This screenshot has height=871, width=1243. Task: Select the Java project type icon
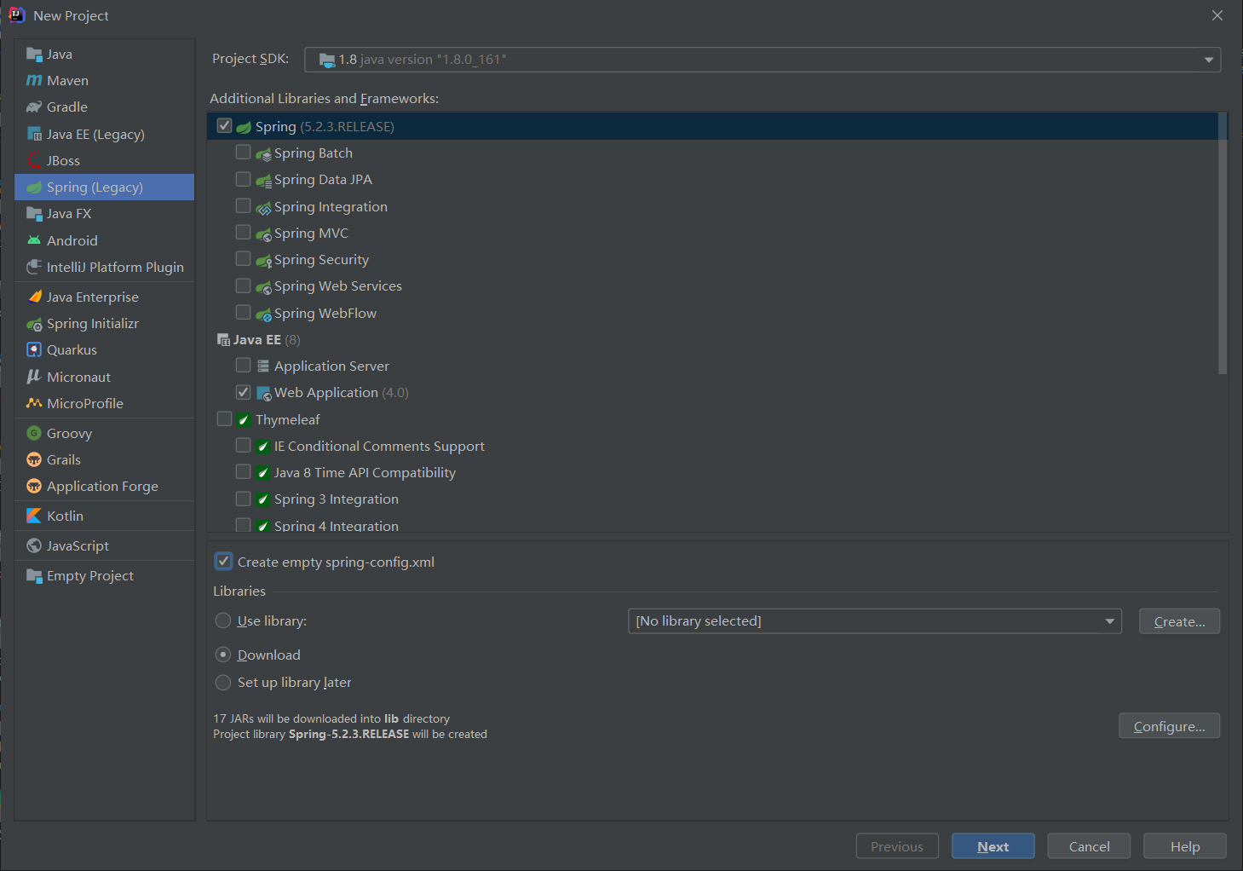click(x=34, y=55)
